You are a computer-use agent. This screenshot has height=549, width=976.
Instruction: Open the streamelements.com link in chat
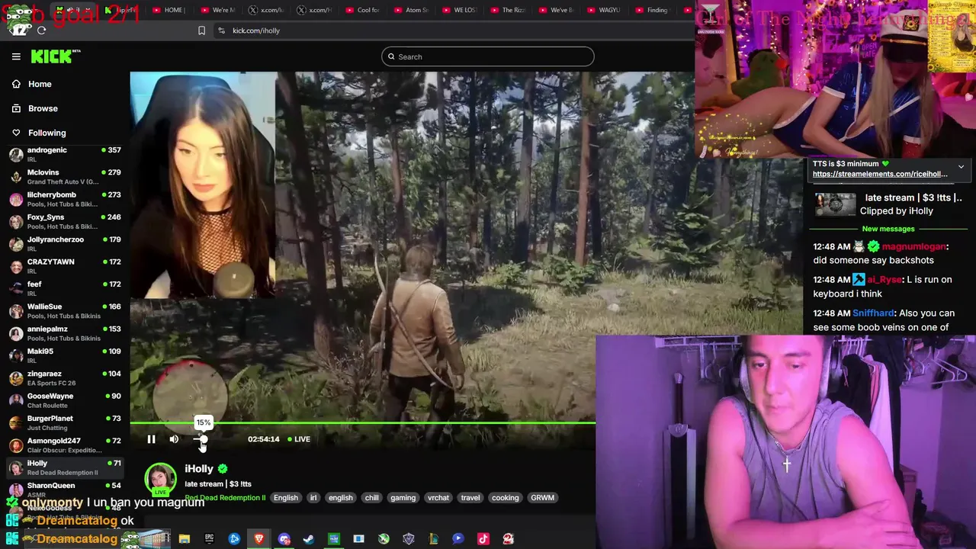coord(880,174)
